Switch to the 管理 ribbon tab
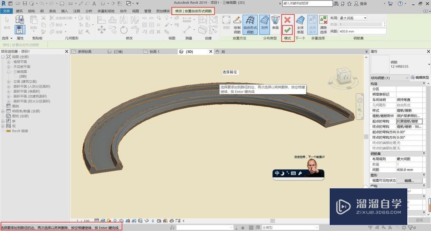Screen dimensions: 431x231 click(147, 11)
